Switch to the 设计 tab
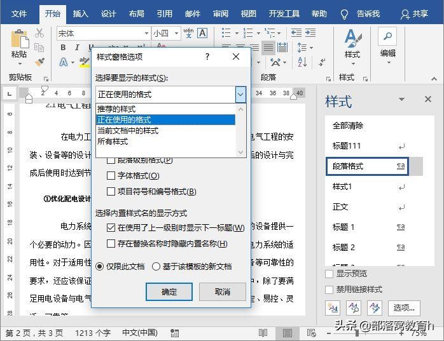 click(x=108, y=13)
